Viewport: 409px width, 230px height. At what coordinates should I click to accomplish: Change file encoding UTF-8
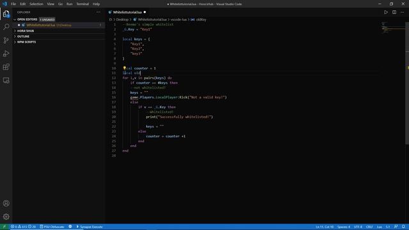[358, 227]
